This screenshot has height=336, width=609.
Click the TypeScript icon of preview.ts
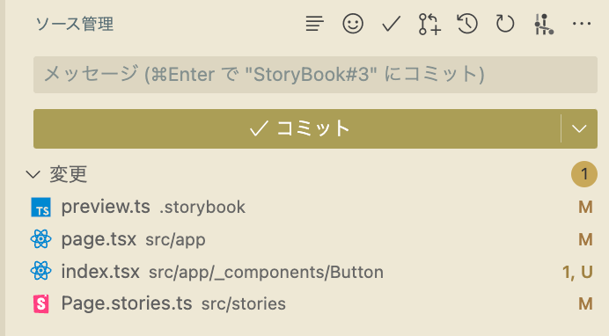(40, 208)
